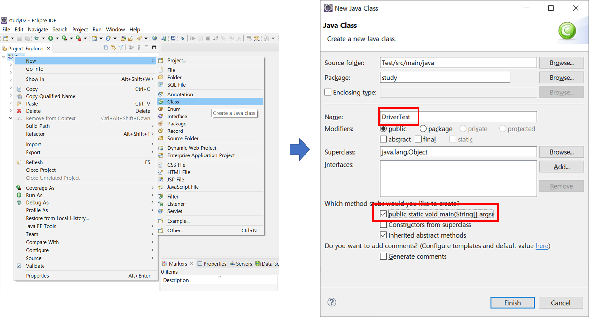Click the Step Return toolbar icon
The height and width of the screenshot is (317, 589).
coord(239,38)
